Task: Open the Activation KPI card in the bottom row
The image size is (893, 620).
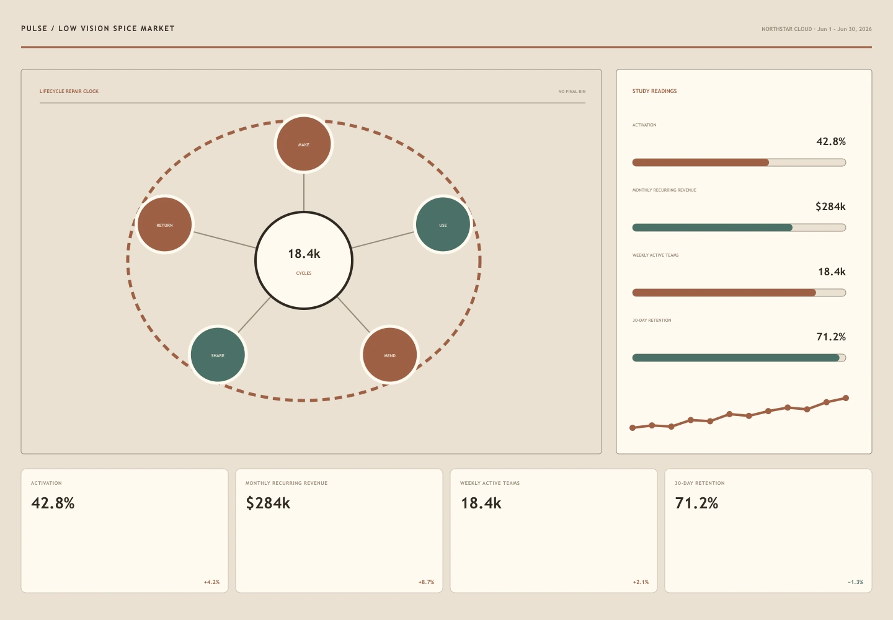Action: click(x=125, y=531)
